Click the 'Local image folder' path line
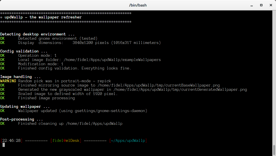 click(x=89, y=60)
